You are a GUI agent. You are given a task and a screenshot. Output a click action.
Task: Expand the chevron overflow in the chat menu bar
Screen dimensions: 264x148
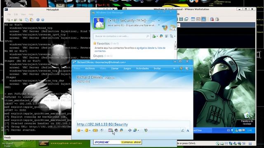[x=174, y=68]
